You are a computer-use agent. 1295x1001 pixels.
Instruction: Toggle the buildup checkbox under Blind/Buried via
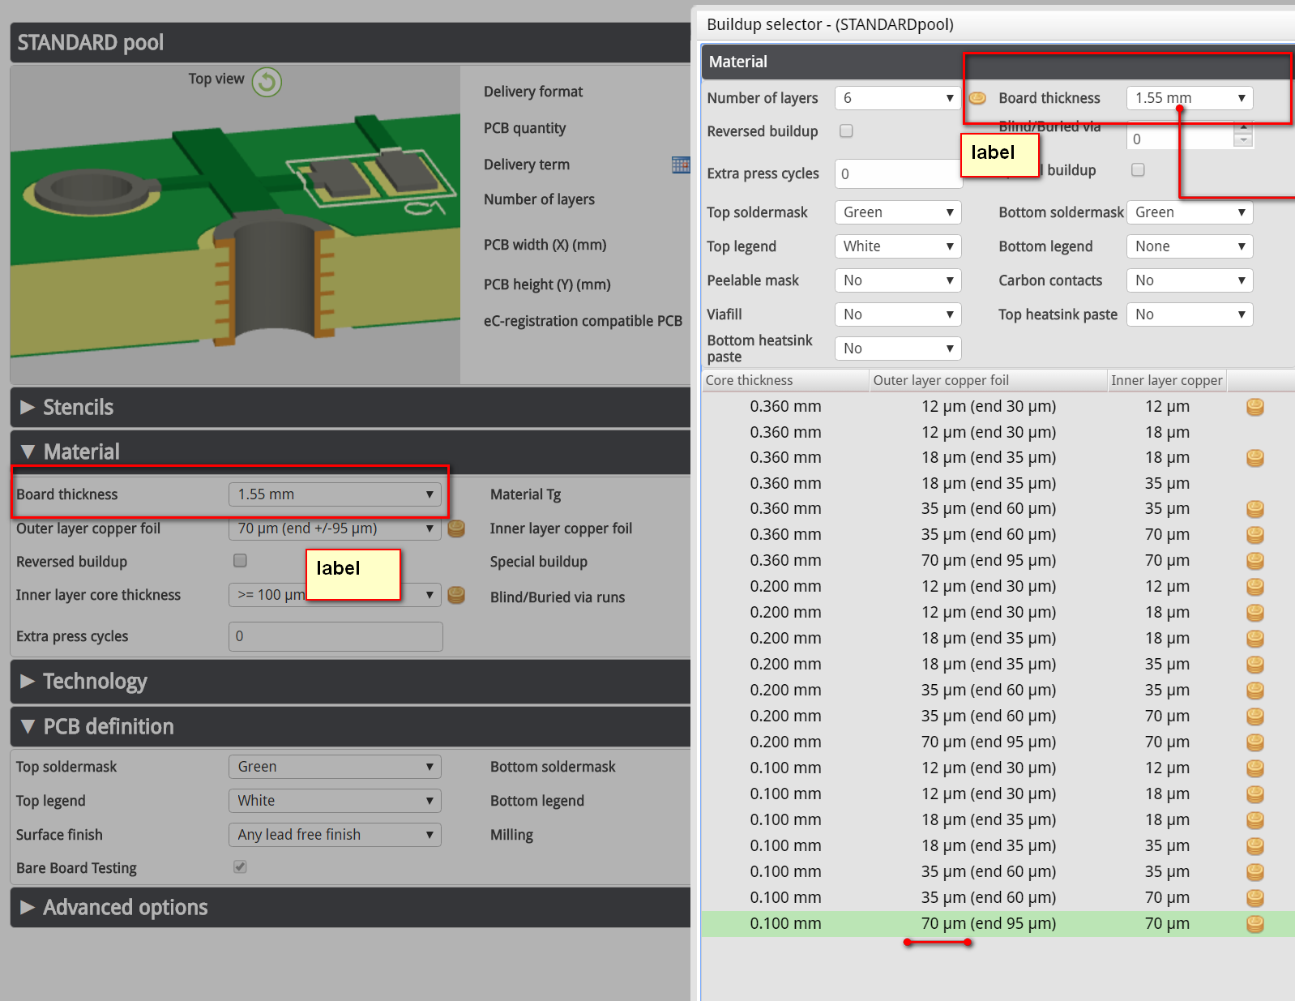(1138, 169)
